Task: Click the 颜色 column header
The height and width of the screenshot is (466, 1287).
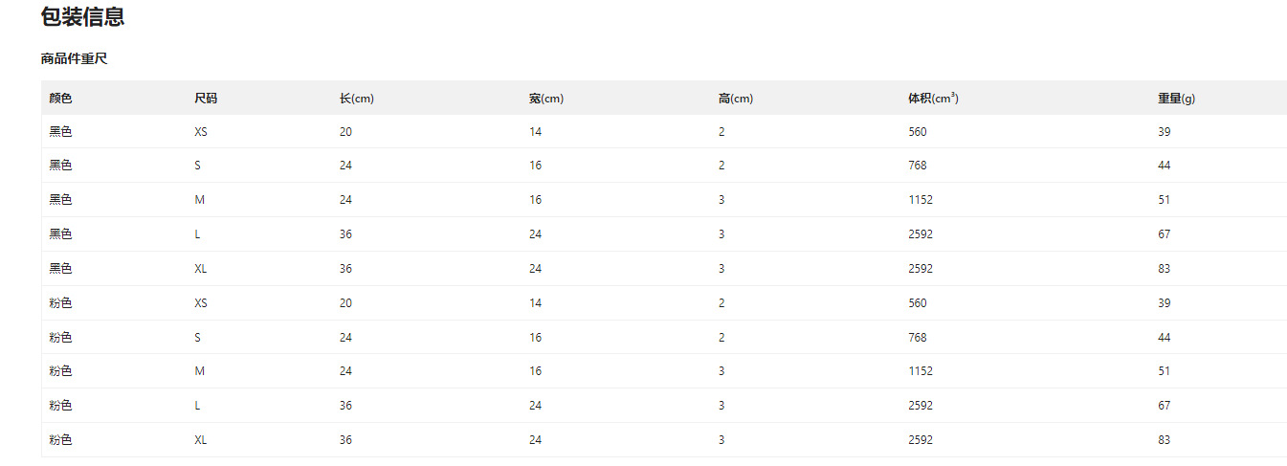Action: pos(60,99)
